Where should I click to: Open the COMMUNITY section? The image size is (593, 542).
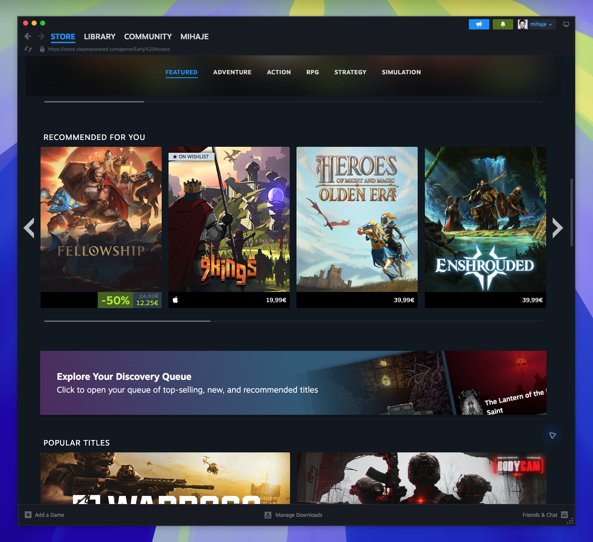click(x=148, y=37)
